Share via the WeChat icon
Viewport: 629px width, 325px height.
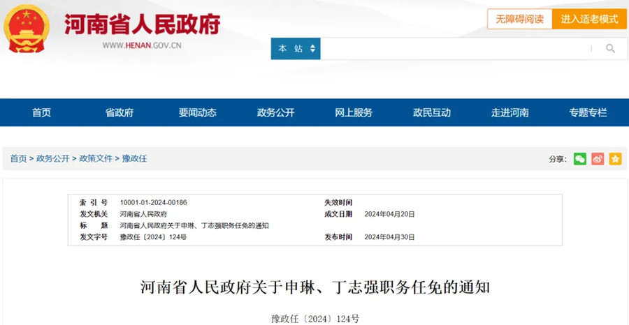(579, 159)
